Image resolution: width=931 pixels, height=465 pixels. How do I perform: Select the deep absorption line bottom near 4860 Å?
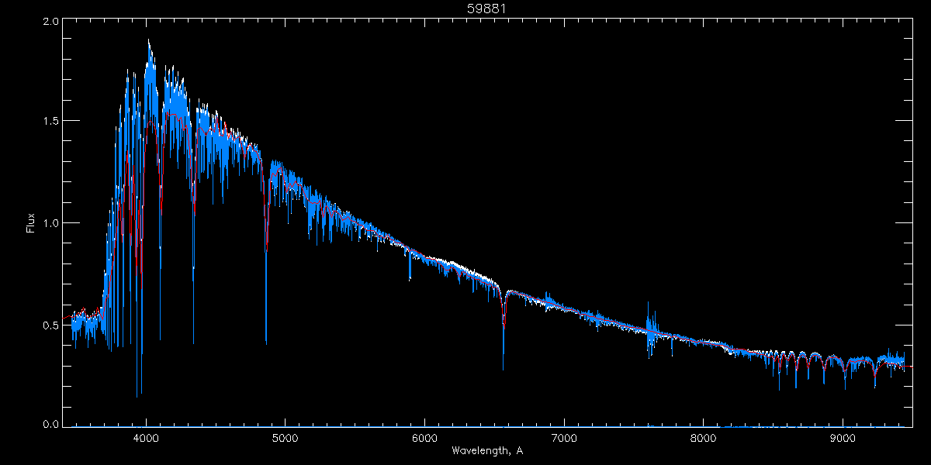[x=266, y=342]
